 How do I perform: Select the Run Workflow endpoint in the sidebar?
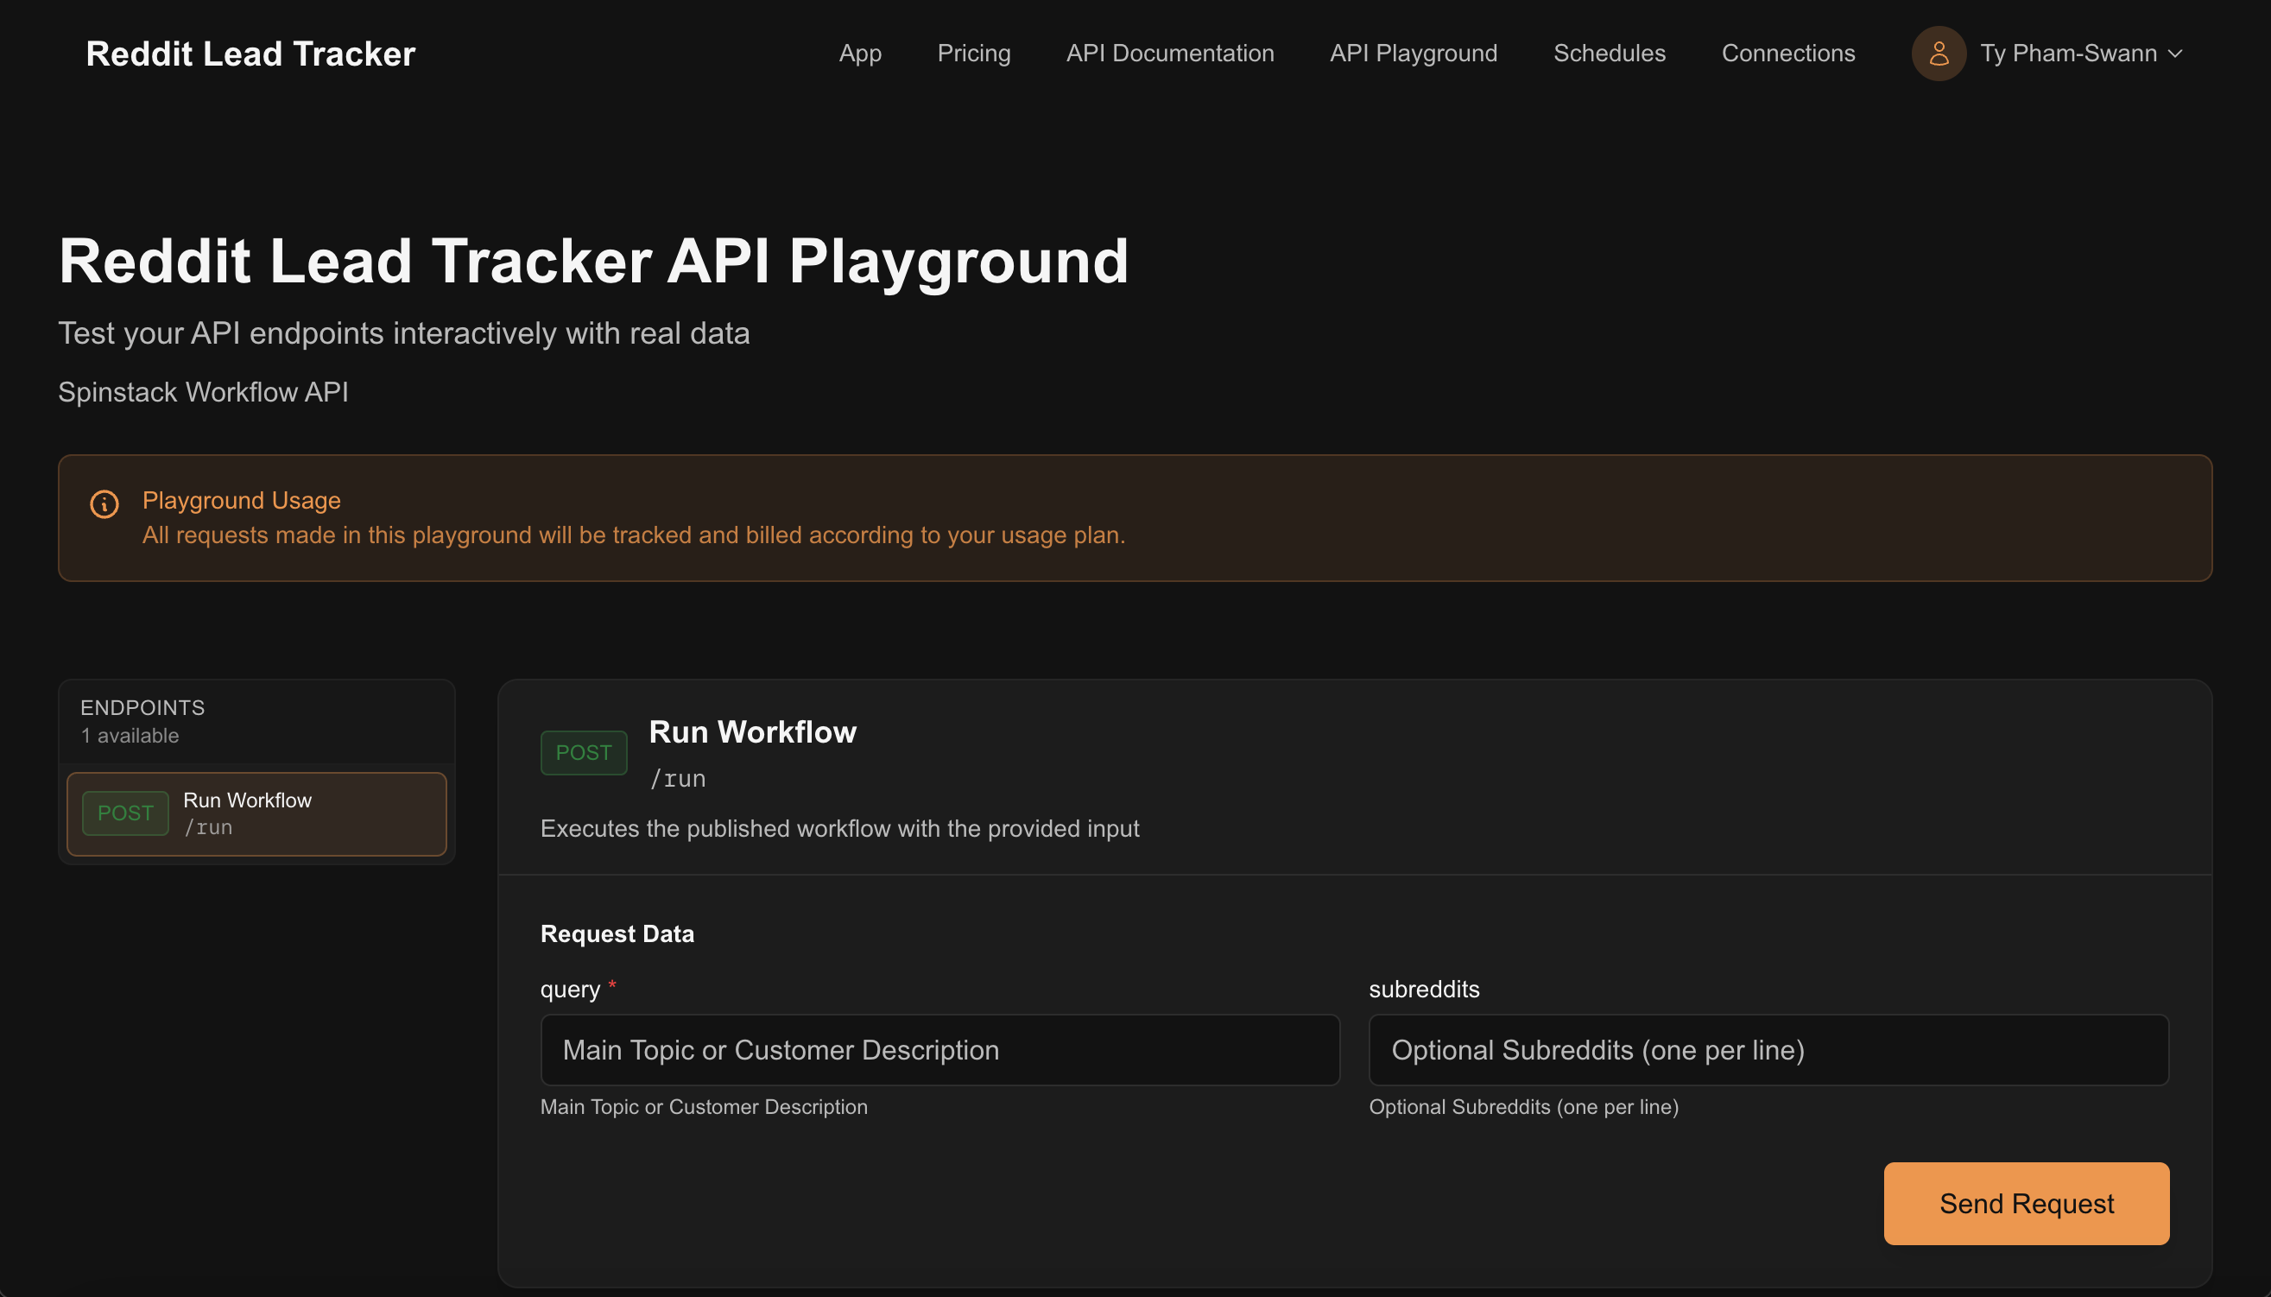click(x=256, y=813)
